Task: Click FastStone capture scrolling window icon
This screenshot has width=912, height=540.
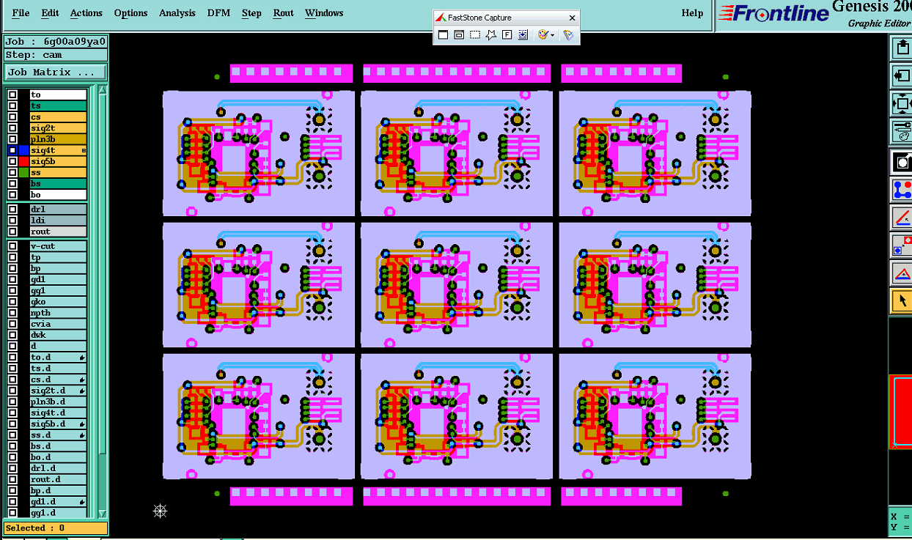Action: pos(523,34)
